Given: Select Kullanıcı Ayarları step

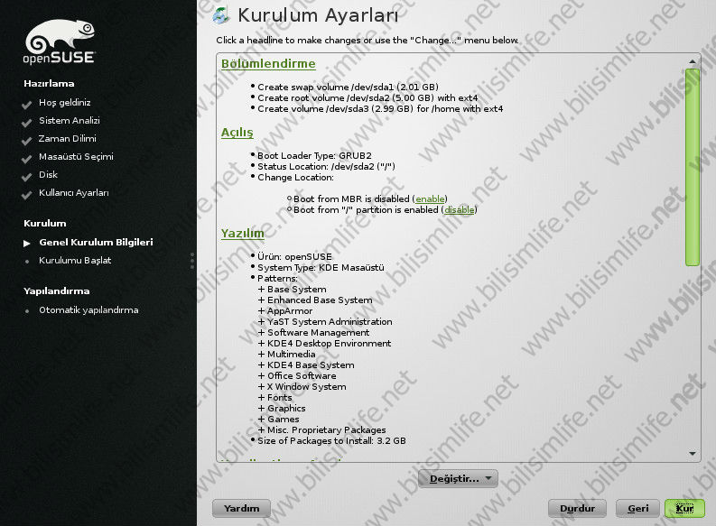Looking at the screenshot, I should point(73,192).
